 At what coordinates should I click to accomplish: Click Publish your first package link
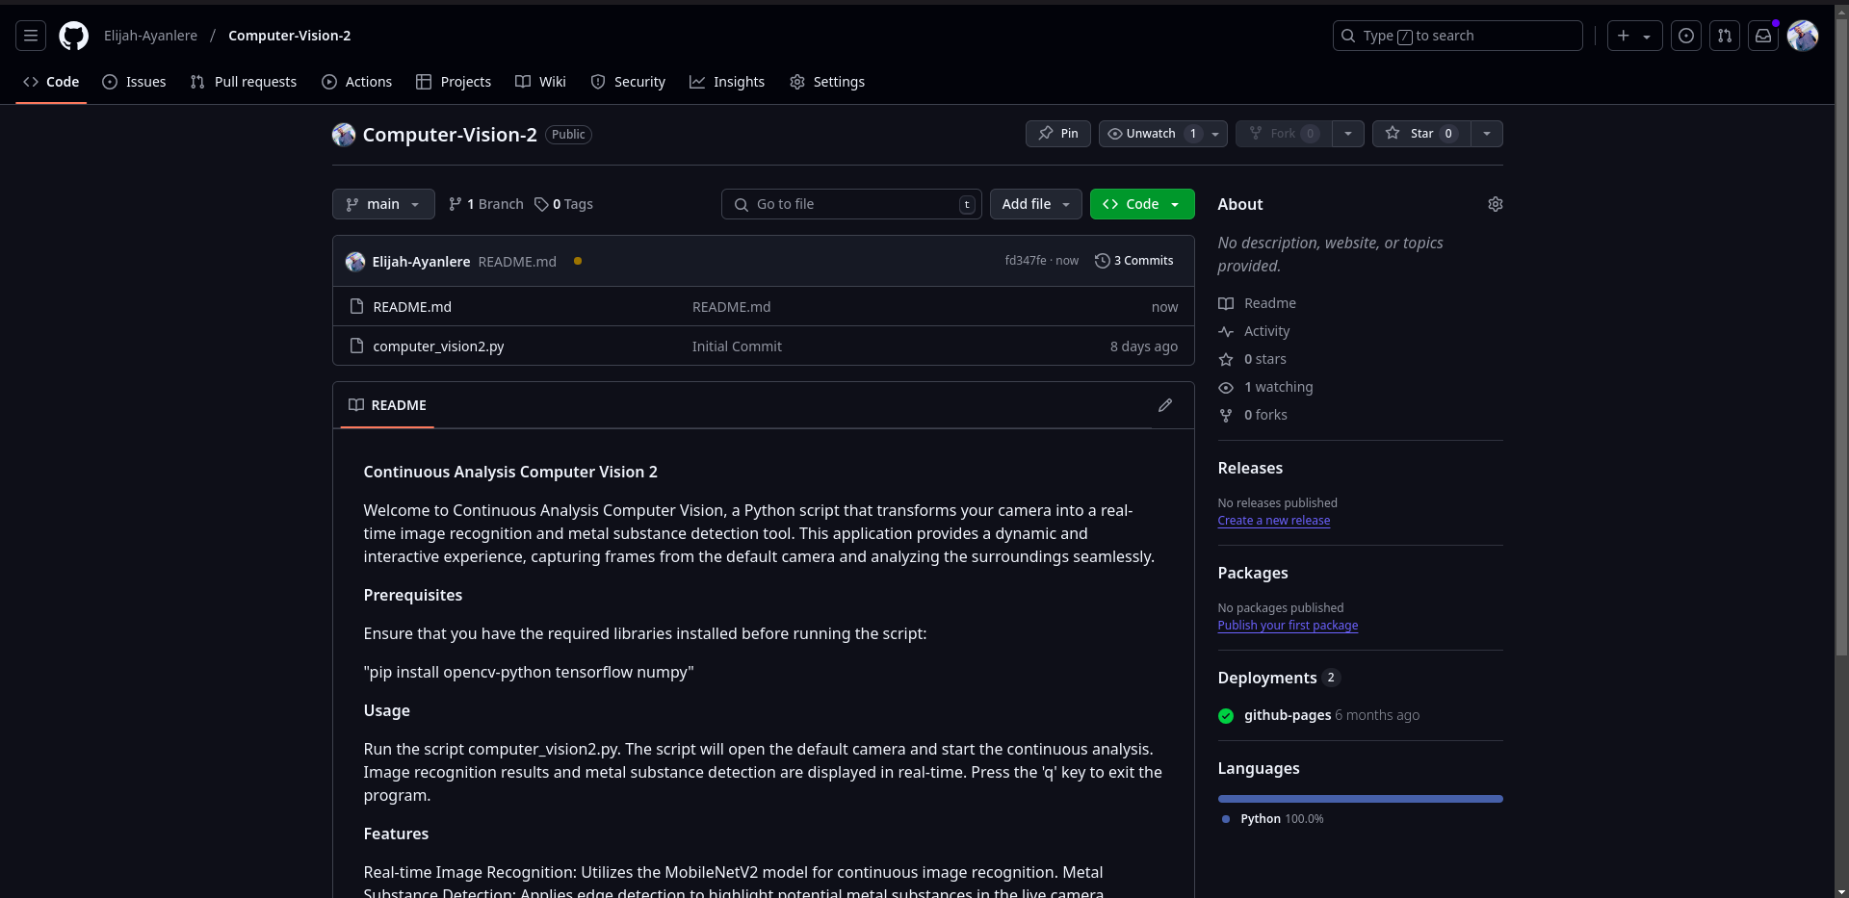coord(1288,626)
